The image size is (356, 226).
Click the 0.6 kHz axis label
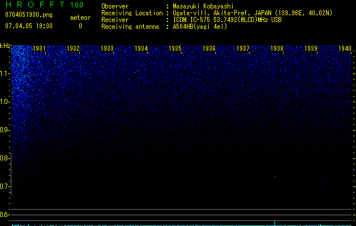click(5, 215)
